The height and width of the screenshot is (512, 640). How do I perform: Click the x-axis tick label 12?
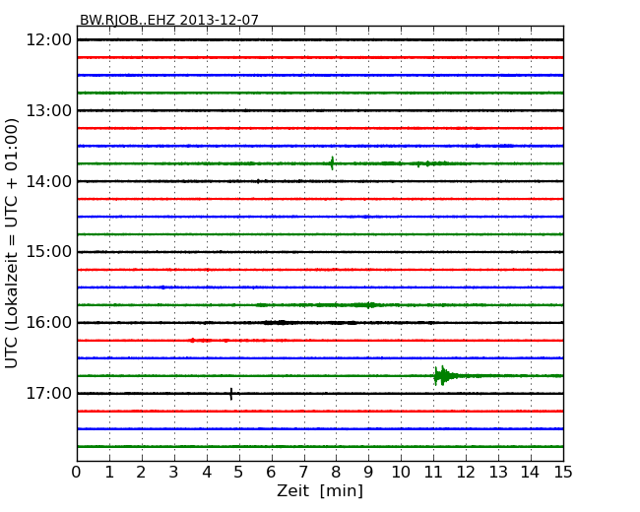coord(466,473)
